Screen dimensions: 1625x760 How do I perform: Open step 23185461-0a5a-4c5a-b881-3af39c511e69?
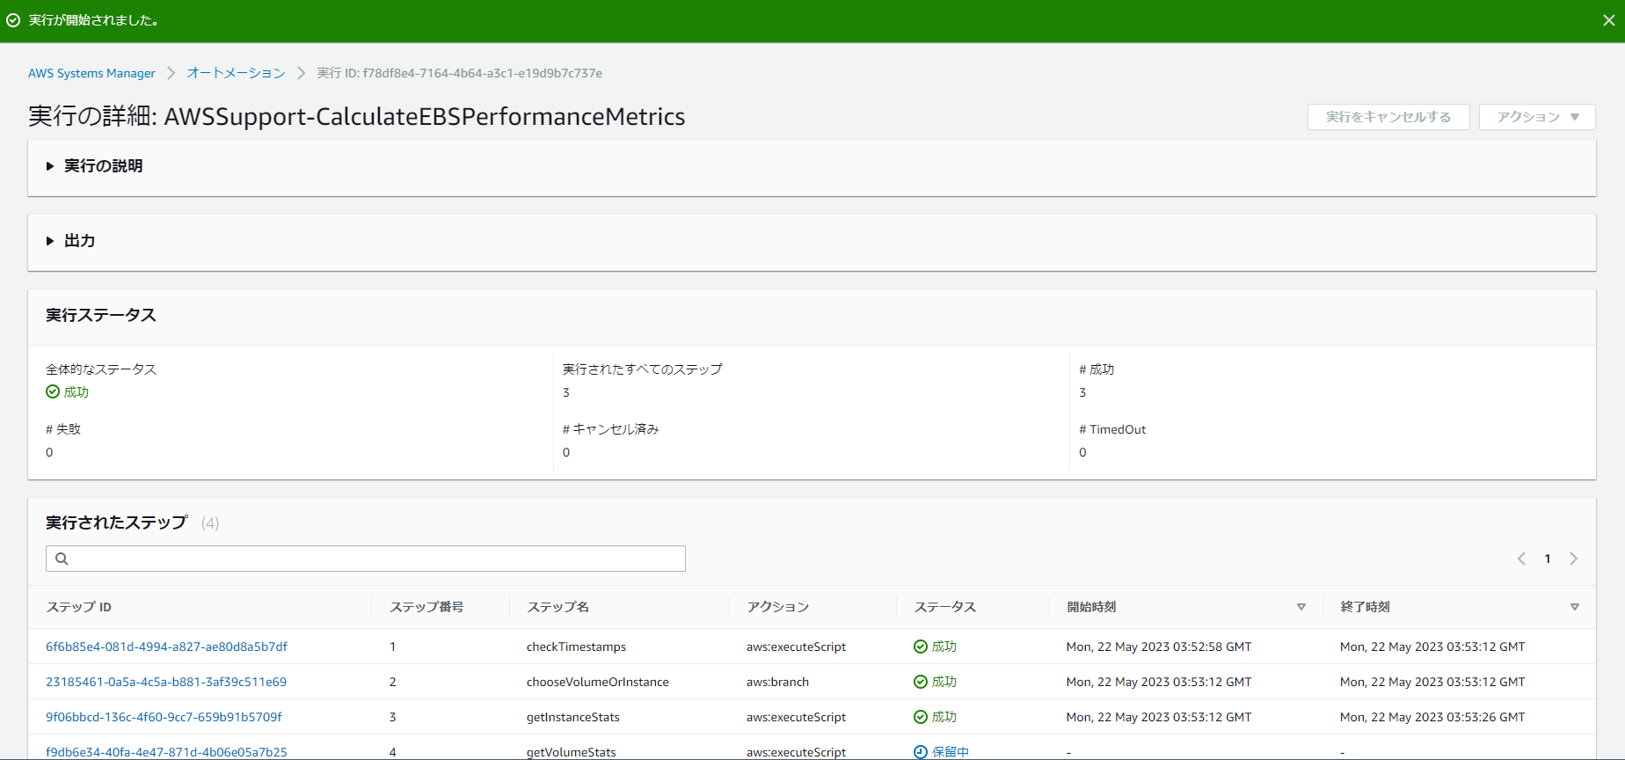[x=166, y=682]
